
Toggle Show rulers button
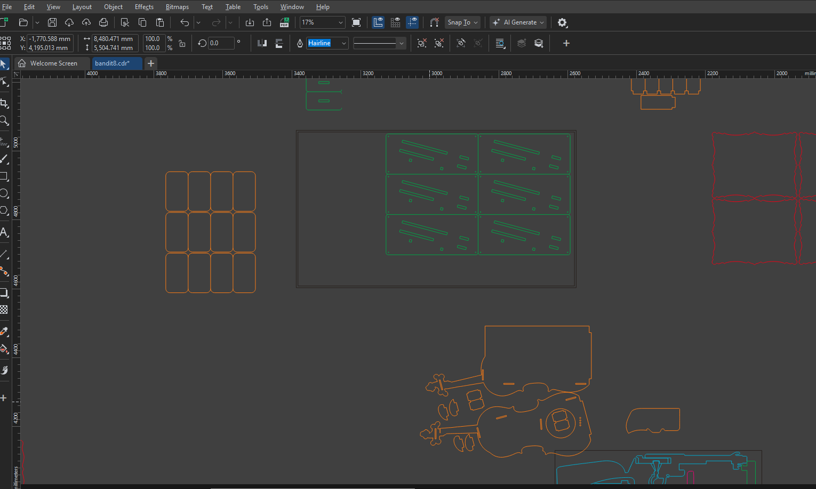pyautogui.click(x=378, y=22)
